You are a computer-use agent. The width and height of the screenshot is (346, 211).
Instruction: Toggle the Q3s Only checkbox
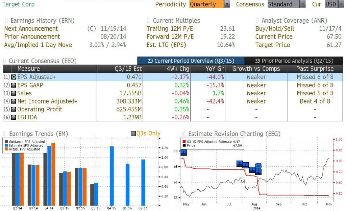133,134
